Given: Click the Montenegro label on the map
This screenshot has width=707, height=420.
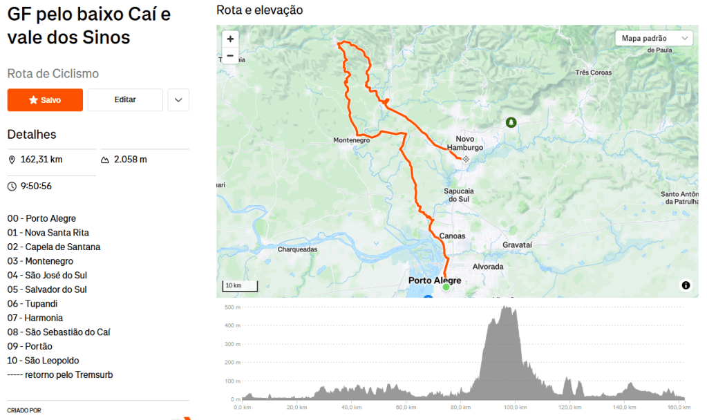Looking at the screenshot, I should coord(352,140).
